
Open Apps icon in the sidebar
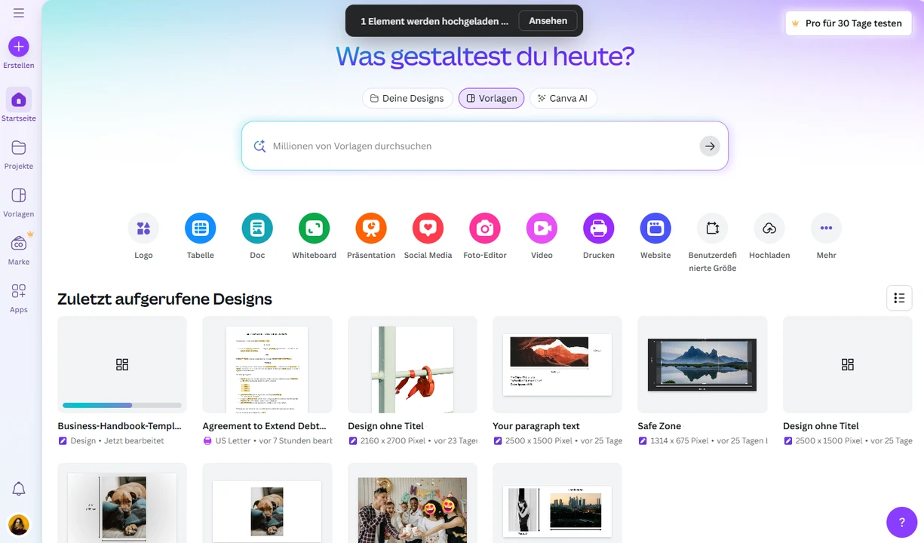click(19, 291)
